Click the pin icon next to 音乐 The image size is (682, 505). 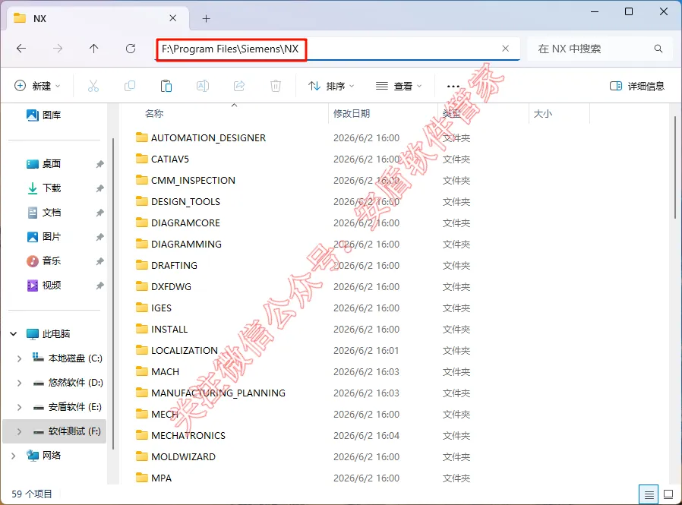coord(100,261)
